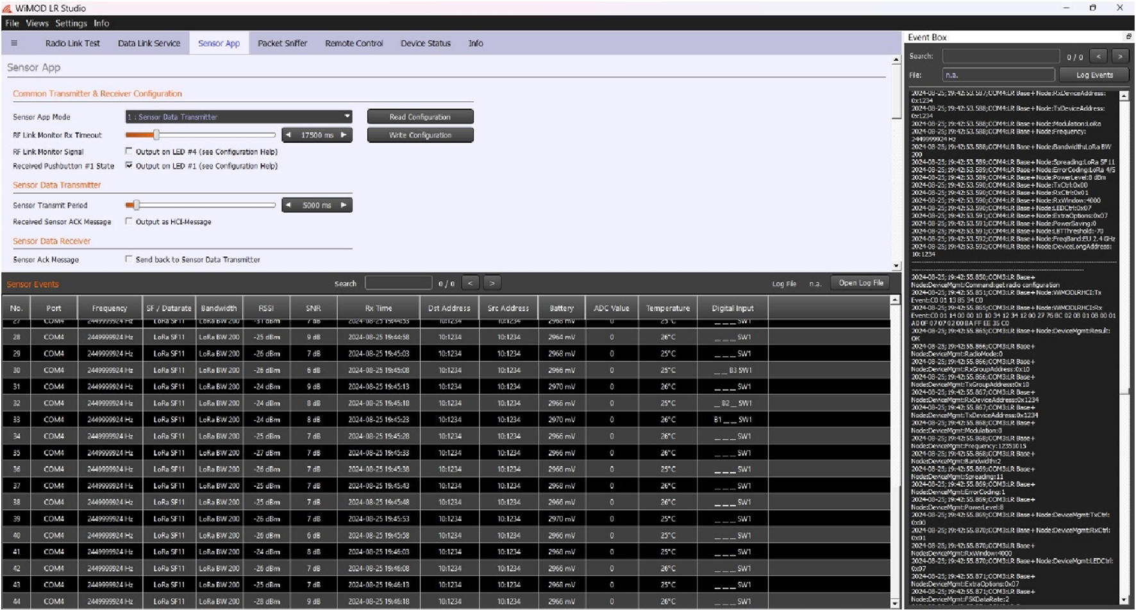Click previous match arrow in Sensor Events search
1136x611 pixels.
pos(470,283)
